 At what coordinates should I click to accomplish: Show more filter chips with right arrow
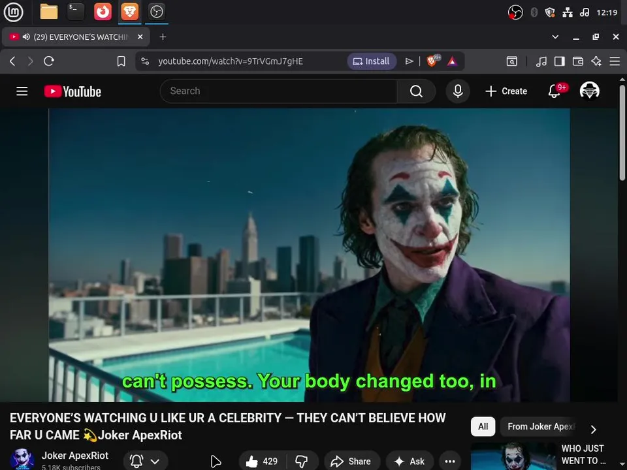pyautogui.click(x=594, y=430)
